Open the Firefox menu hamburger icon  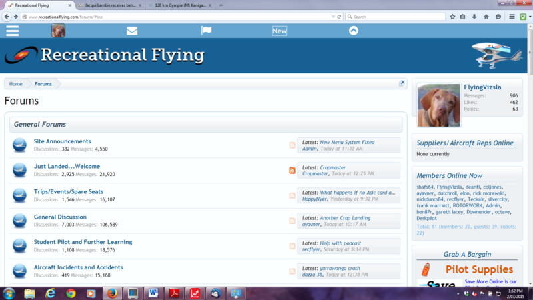point(512,17)
